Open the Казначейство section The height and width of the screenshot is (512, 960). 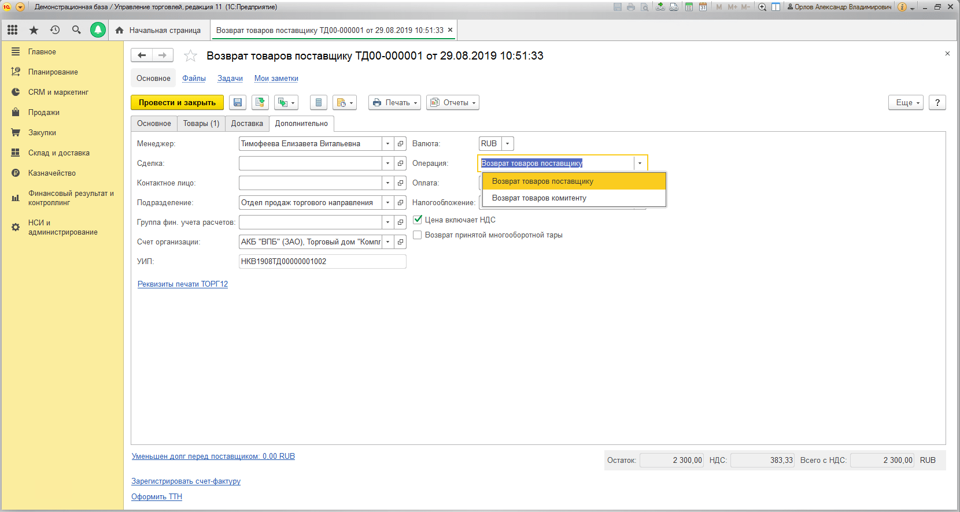pyautogui.click(x=52, y=173)
